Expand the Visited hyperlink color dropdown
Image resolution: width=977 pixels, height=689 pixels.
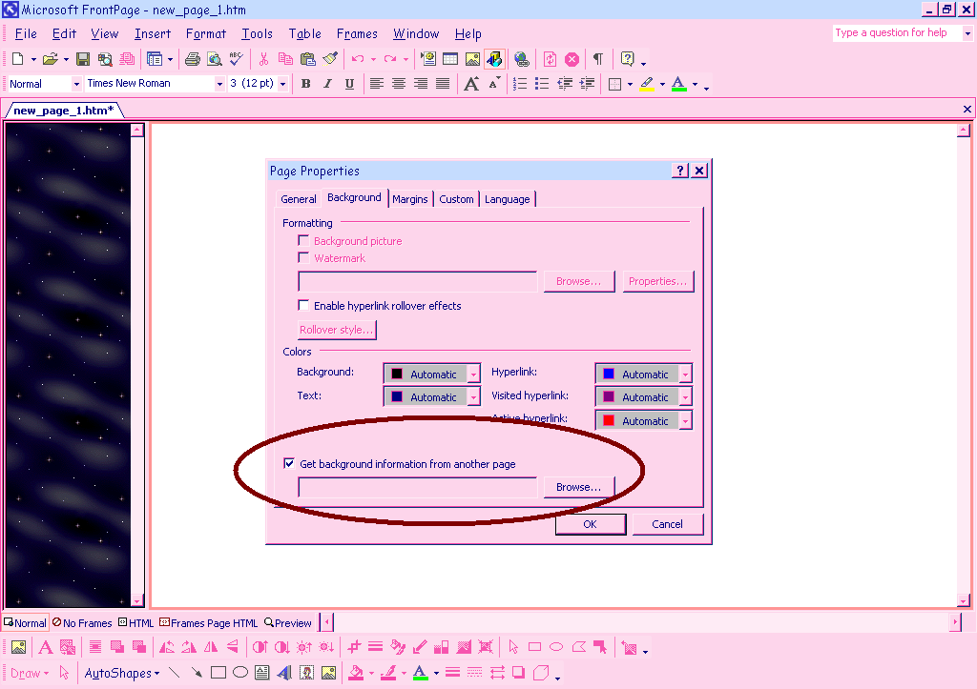(x=685, y=397)
